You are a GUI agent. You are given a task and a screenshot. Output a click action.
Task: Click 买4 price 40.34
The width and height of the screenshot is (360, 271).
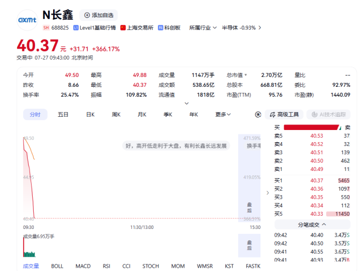click(x=317, y=206)
